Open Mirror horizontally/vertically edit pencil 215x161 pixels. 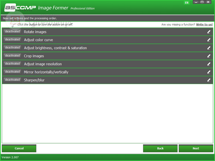click(209, 72)
